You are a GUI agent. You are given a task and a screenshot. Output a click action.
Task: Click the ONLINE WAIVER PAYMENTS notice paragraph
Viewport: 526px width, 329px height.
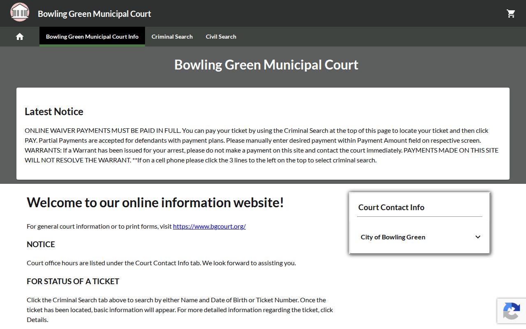pos(262,145)
